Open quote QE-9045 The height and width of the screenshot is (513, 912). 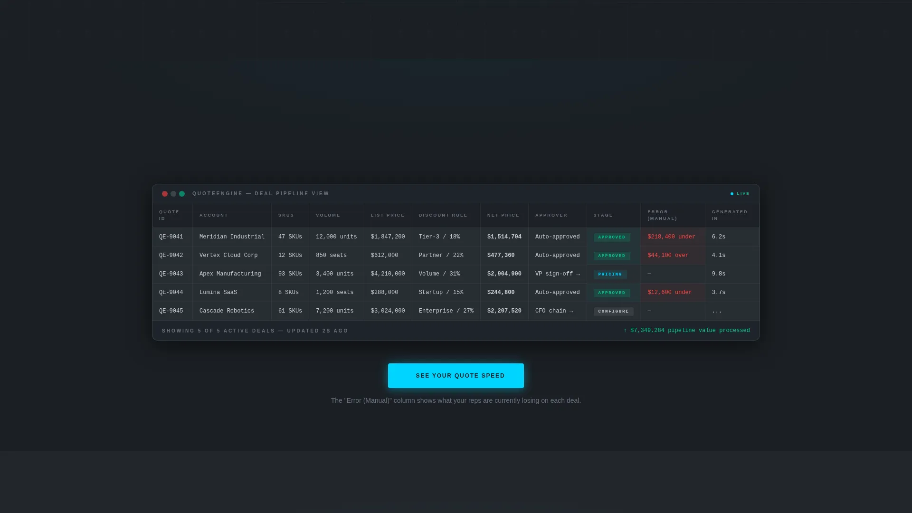(171, 311)
